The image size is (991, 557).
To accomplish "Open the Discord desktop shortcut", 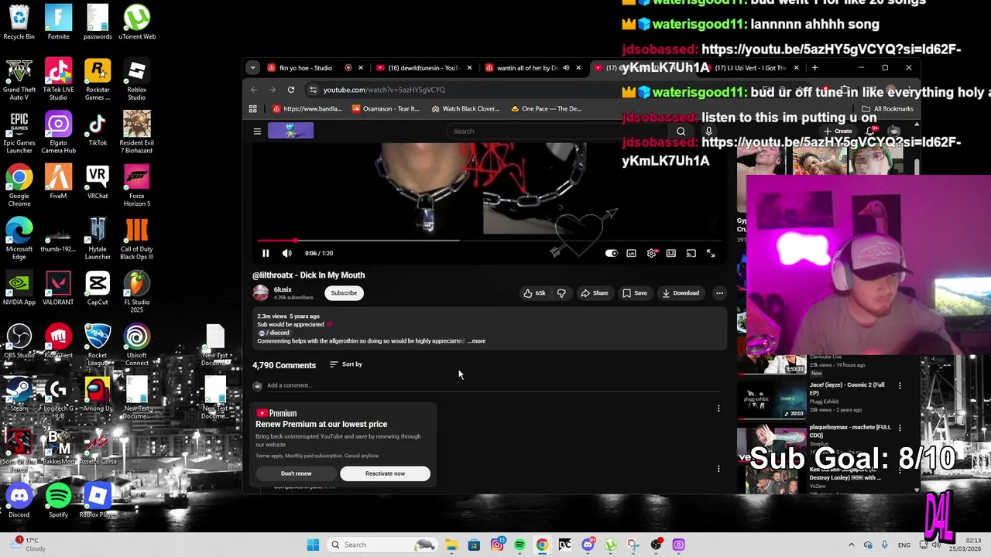I will (x=19, y=501).
